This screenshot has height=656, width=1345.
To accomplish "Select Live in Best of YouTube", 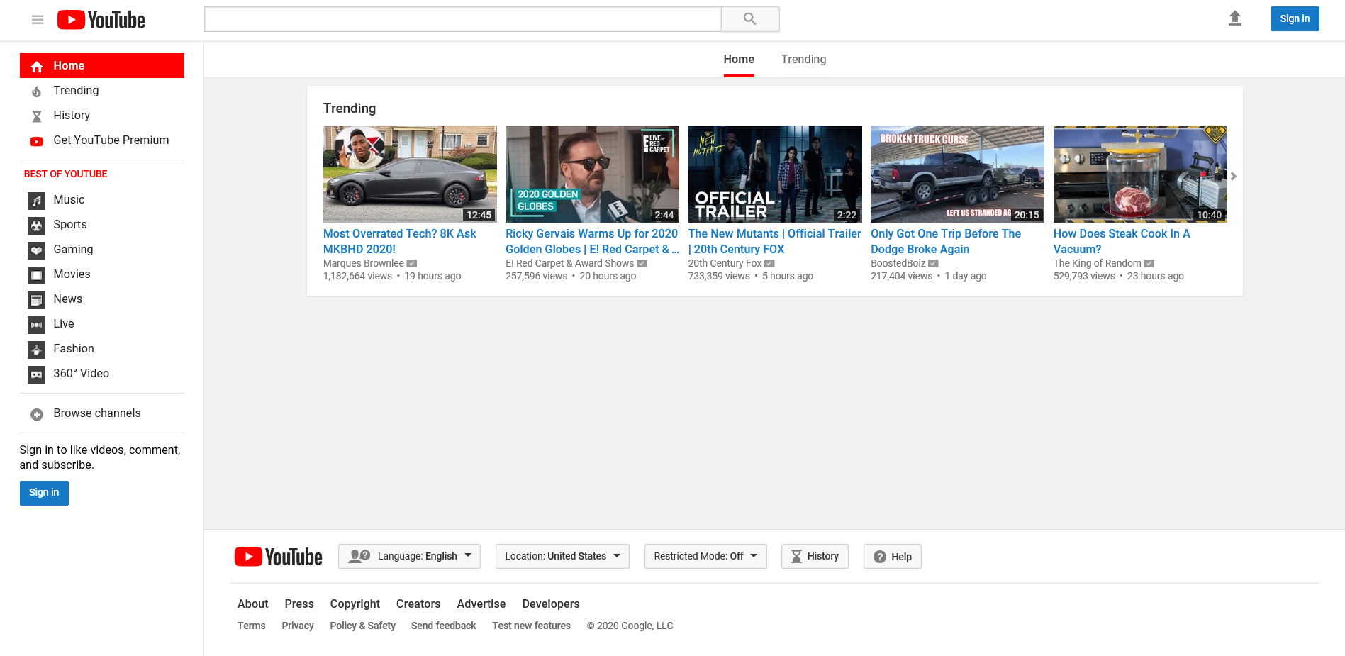I will [63, 324].
